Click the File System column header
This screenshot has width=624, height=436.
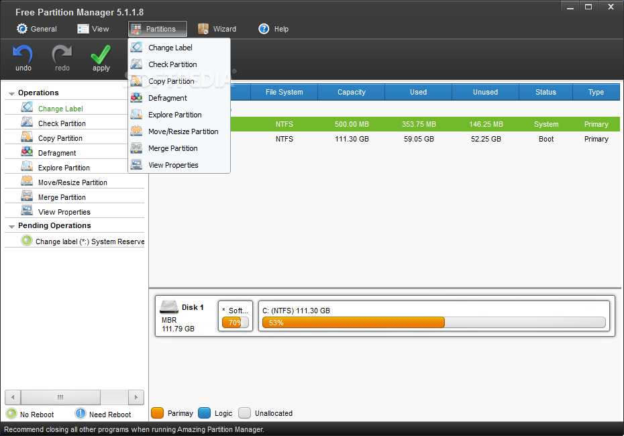284,92
